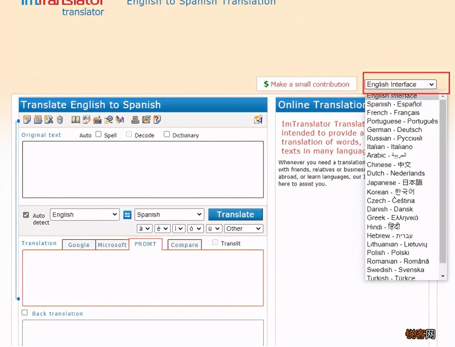Click the icon at toolbar's far right
The height and width of the screenshot is (347, 455).
[258, 119]
